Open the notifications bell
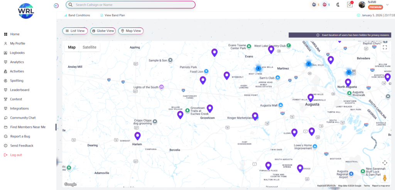The height and width of the screenshot is (190, 395). 350,5
